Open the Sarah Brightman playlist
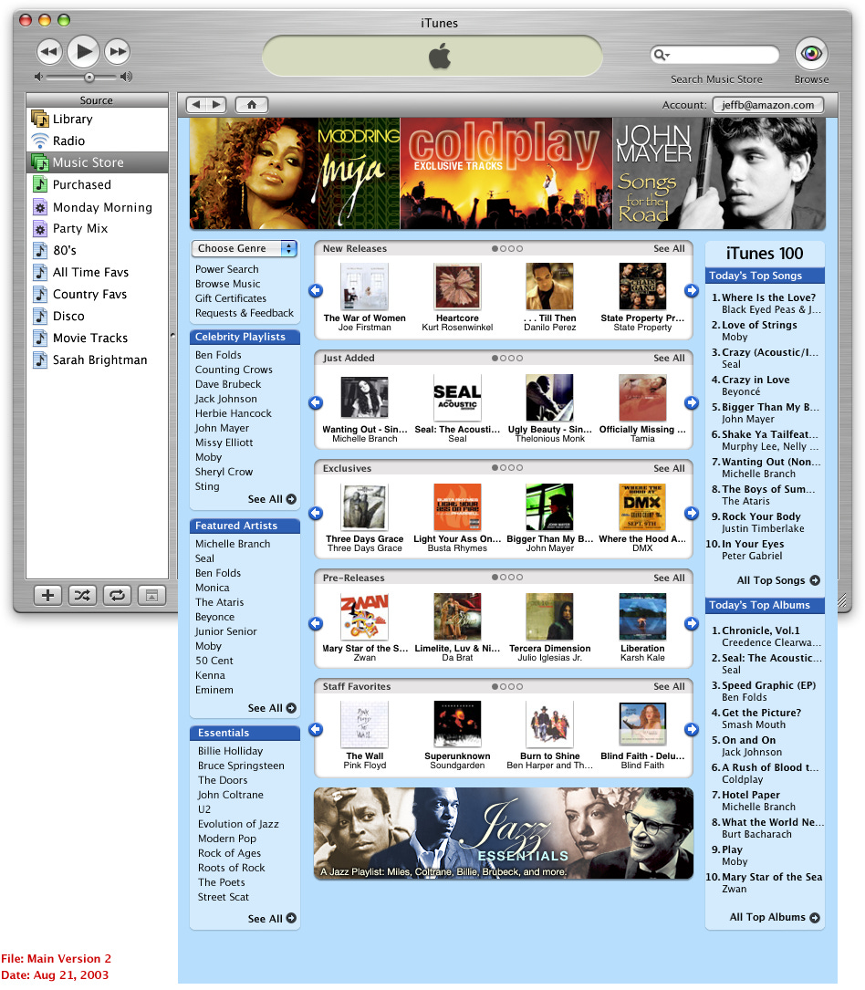 click(98, 360)
